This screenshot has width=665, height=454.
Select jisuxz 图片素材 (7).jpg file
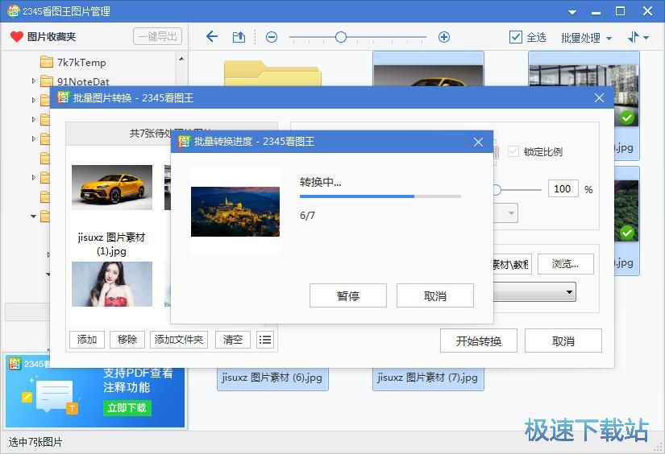pyautogui.click(x=427, y=378)
